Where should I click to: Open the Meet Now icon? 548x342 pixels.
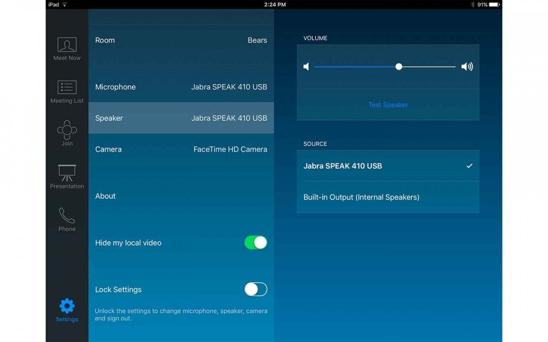(67, 45)
